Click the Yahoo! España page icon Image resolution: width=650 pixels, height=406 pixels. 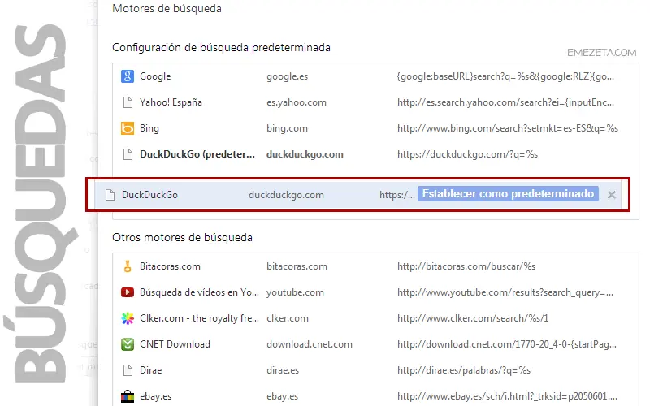128,102
